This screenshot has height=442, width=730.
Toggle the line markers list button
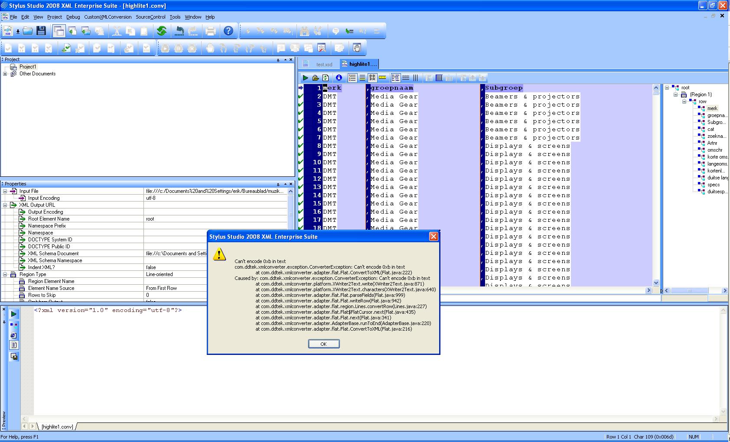pos(352,78)
